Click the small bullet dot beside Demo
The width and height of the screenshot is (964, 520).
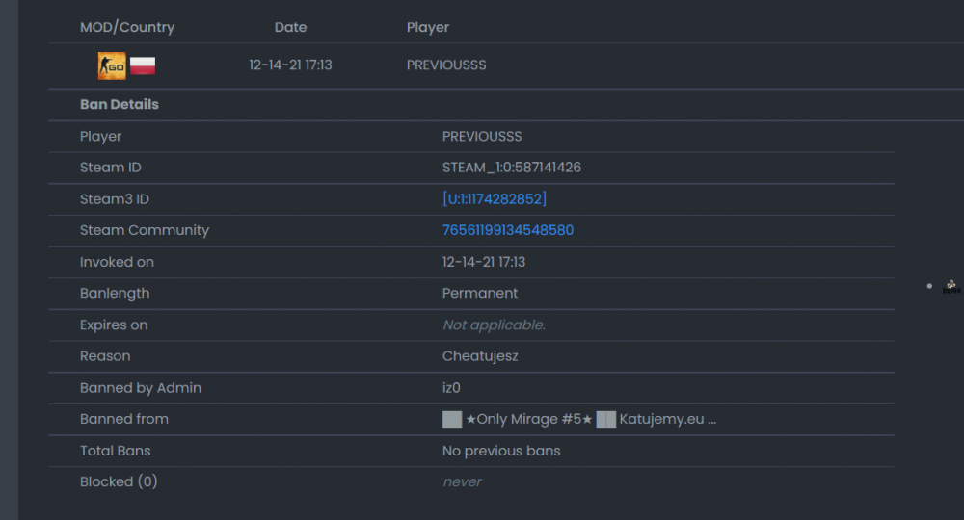point(929,286)
